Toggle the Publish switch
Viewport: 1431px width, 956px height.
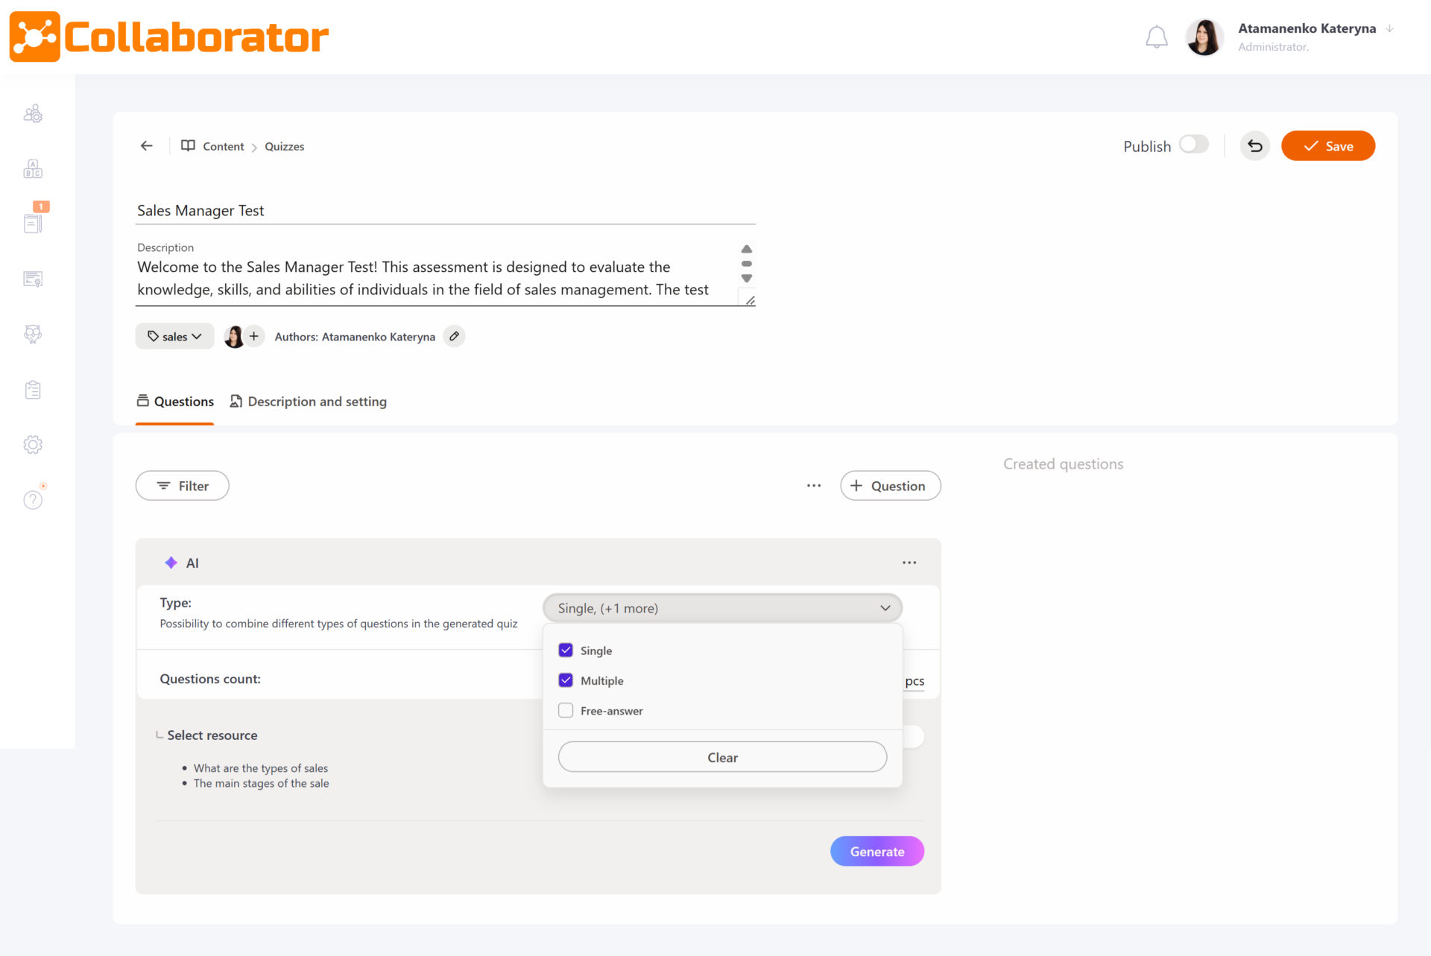tap(1193, 145)
